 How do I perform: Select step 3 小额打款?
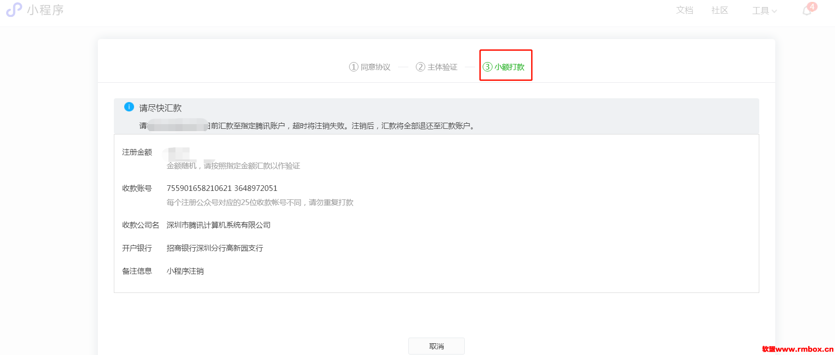point(504,67)
